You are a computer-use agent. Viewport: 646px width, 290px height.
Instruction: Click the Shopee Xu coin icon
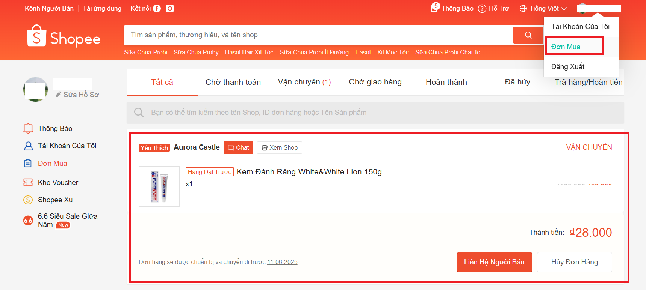(x=28, y=200)
